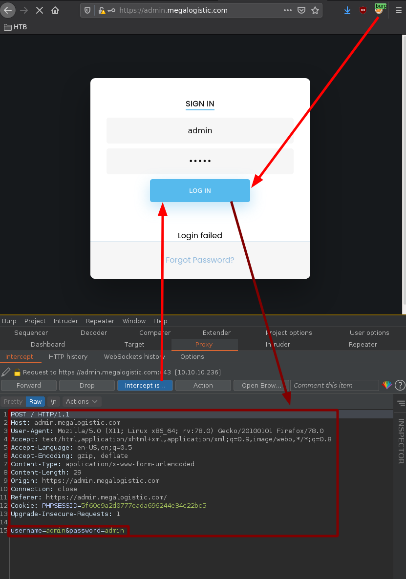The height and width of the screenshot is (579, 406).
Task: Click the browser back arrow button
Action: [x=8, y=10]
